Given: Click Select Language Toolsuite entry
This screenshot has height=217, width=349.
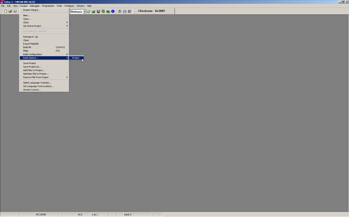Looking at the screenshot, I should point(37,83).
